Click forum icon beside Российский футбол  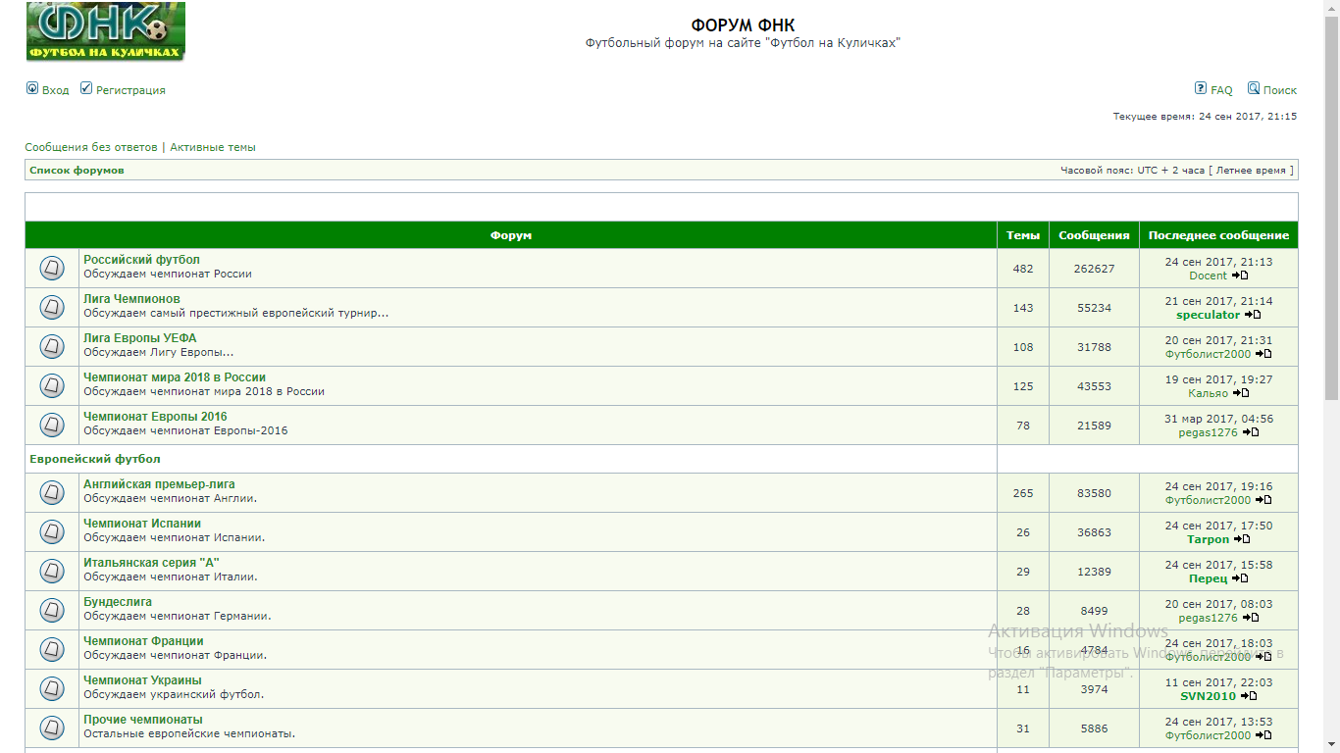(x=52, y=268)
